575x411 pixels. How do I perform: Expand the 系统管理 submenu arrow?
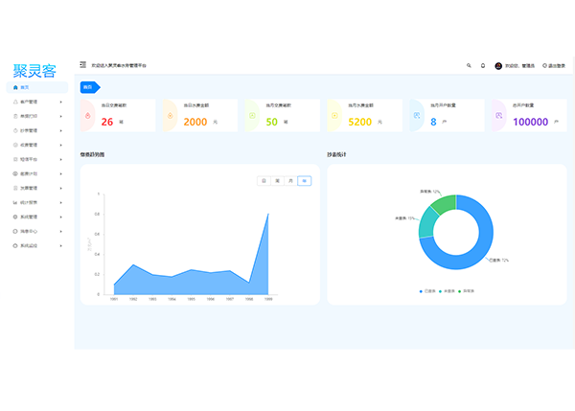pos(61,217)
